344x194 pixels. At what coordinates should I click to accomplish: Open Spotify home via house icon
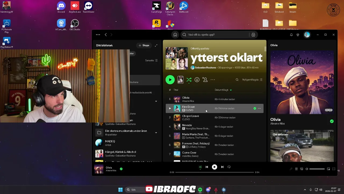click(x=175, y=34)
